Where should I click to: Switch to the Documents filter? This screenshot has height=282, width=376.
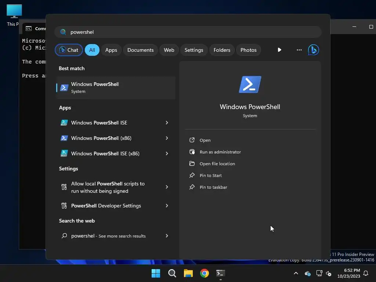point(140,50)
